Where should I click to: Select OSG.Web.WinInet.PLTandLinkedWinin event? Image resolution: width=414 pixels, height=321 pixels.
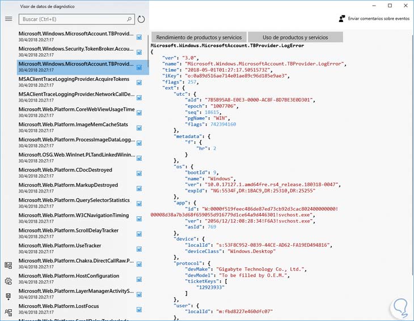83,158
